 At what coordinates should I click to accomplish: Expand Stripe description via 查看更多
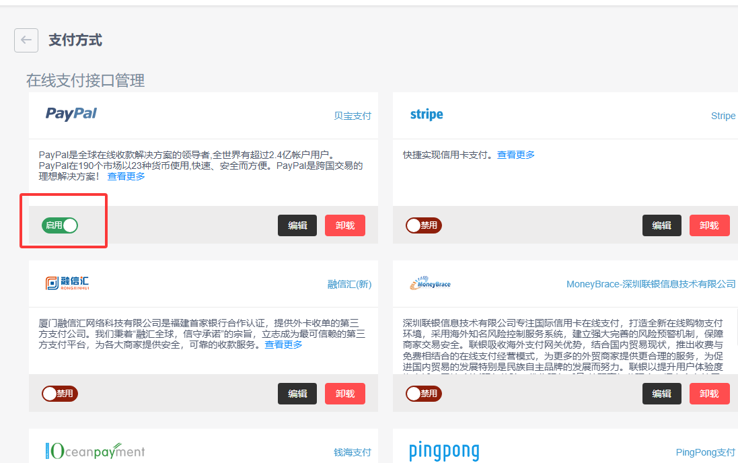pyautogui.click(x=516, y=155)
